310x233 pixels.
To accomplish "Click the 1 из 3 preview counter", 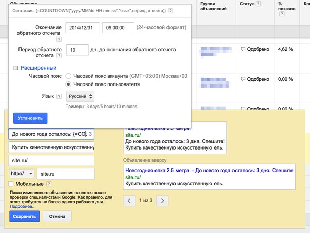I will coord(146,200).
